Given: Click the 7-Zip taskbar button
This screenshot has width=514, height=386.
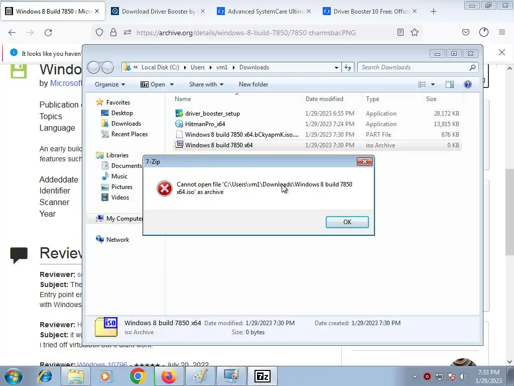Looking at the screenshot, I should pyautogui.click(x=262, y=376).
